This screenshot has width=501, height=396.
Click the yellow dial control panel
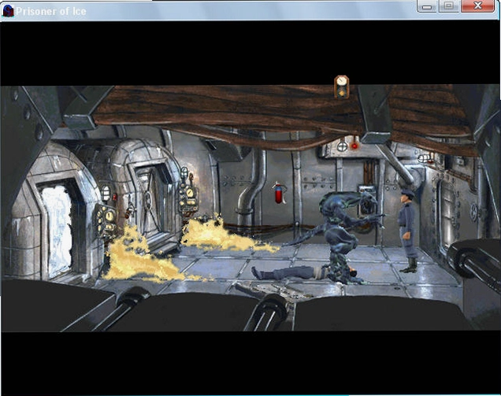106,220
